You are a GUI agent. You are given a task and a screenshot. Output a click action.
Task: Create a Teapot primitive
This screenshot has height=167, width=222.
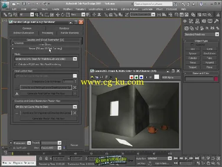tap(193, 67)
